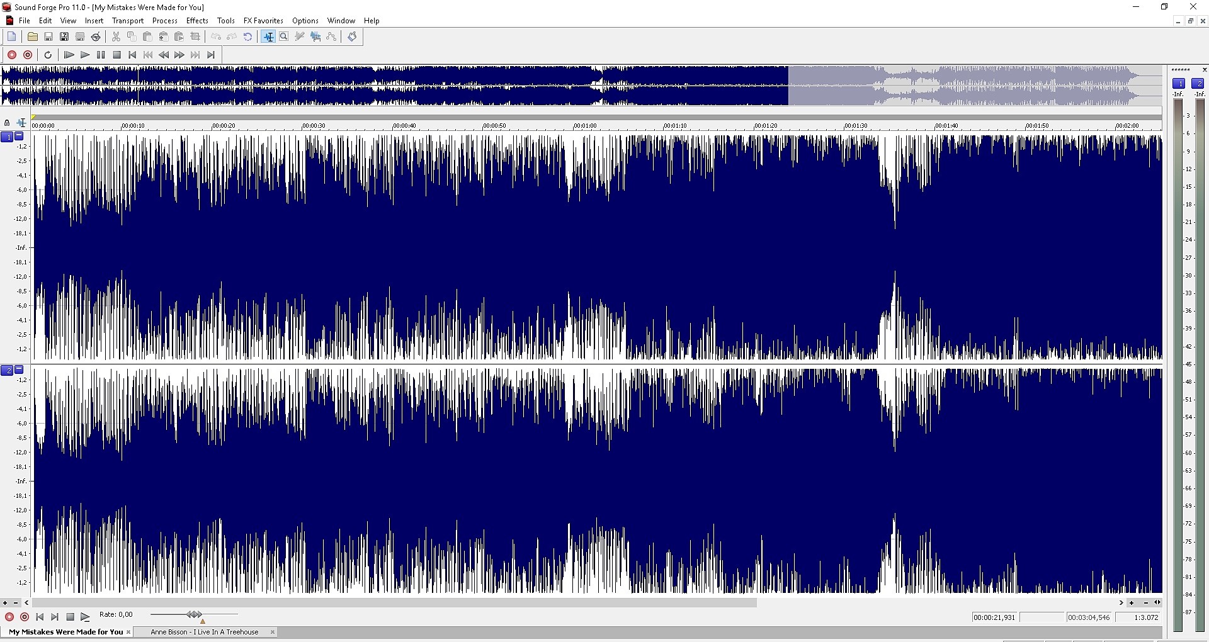Select the Envelope tool icon

point(331,37)
